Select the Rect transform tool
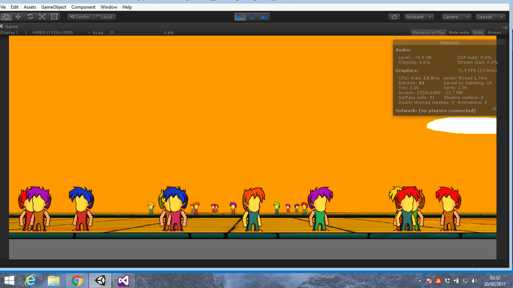 click(x=54, y=17)
